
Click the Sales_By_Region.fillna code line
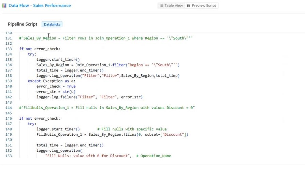coord(112,134)
